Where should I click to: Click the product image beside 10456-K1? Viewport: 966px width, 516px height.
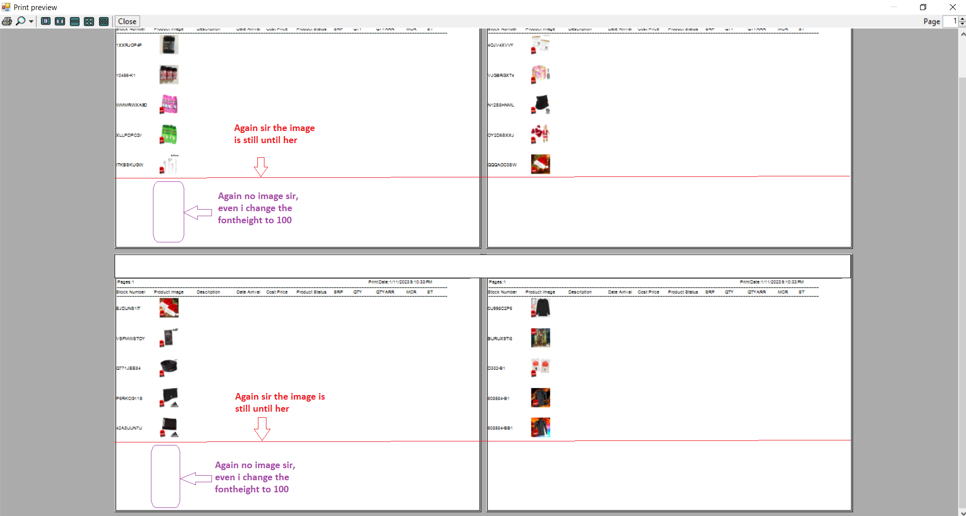pos(169,75)
